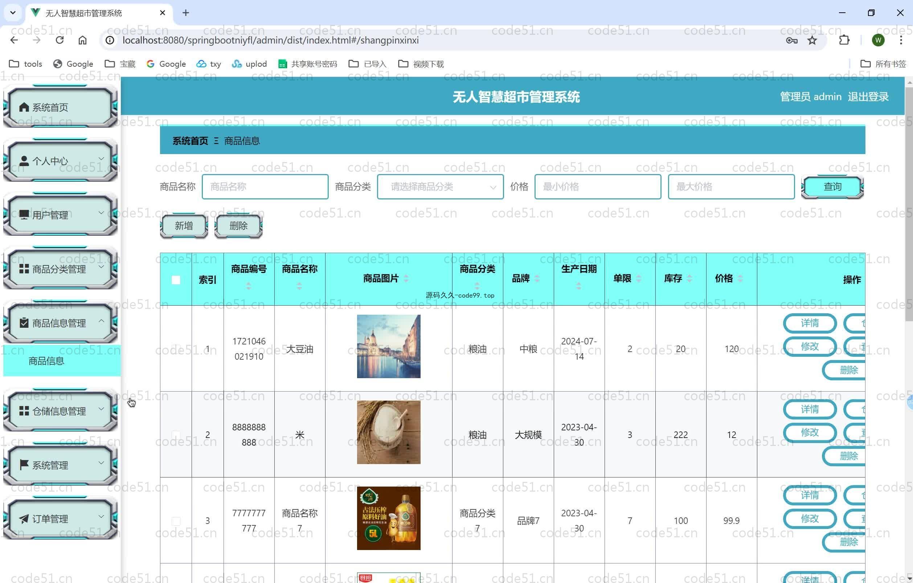Reload the current page
913x583 pixels.
(x=60, y=40)
